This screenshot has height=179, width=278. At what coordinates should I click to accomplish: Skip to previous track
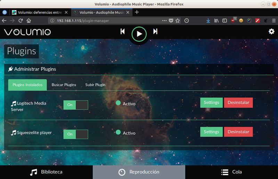click(x=123, y=31)
